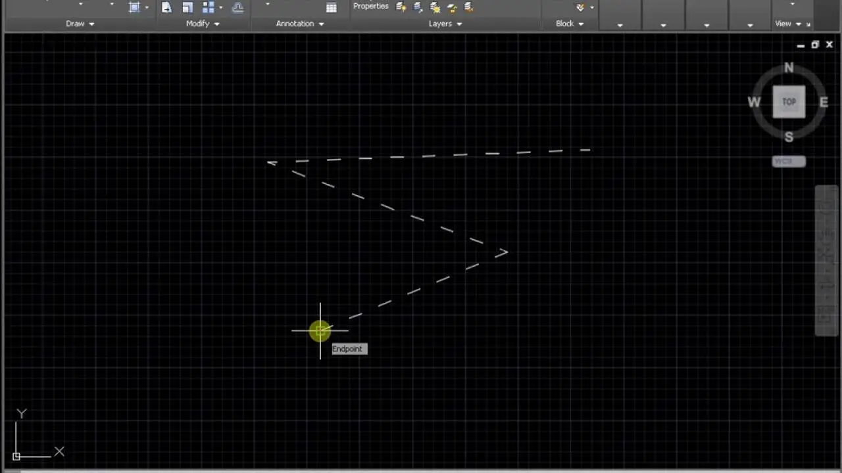Open flyout arrow beside the square-with-handles Draw icon

pos(146,7)
